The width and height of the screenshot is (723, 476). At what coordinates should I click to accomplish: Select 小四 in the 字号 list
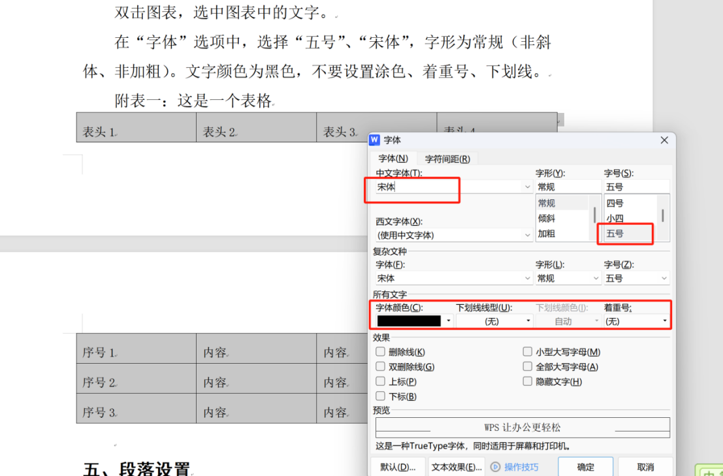click(615, 219)
